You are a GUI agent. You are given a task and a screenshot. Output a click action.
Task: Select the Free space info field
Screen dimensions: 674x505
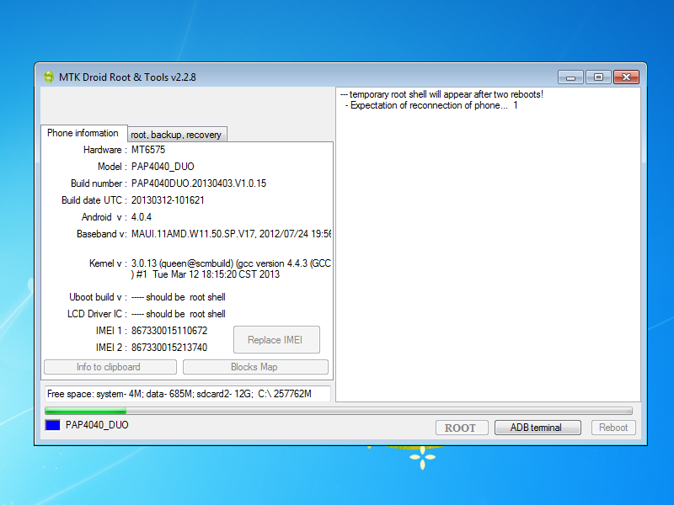pos(186,394)
